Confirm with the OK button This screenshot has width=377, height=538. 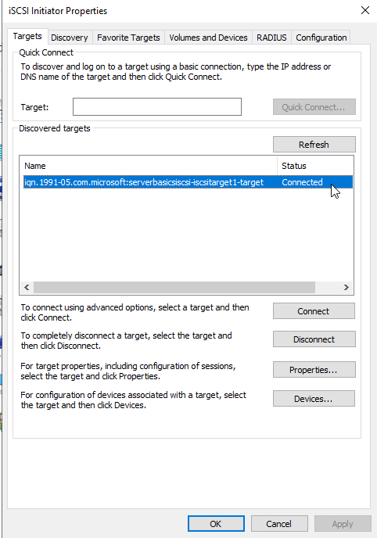216,524
